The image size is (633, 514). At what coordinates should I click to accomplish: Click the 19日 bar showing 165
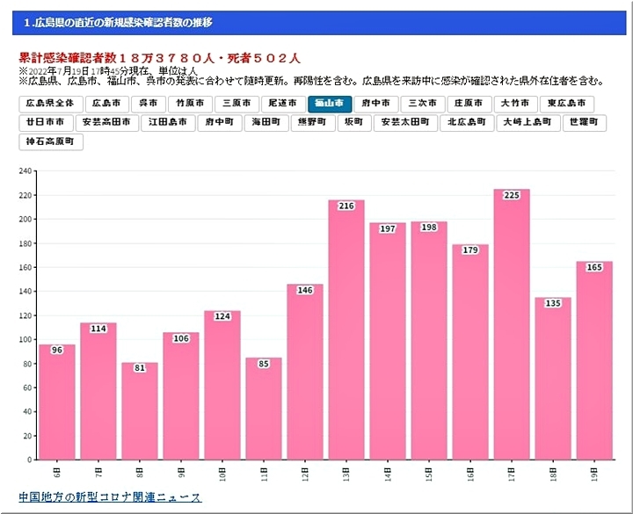tap(594, 360)
